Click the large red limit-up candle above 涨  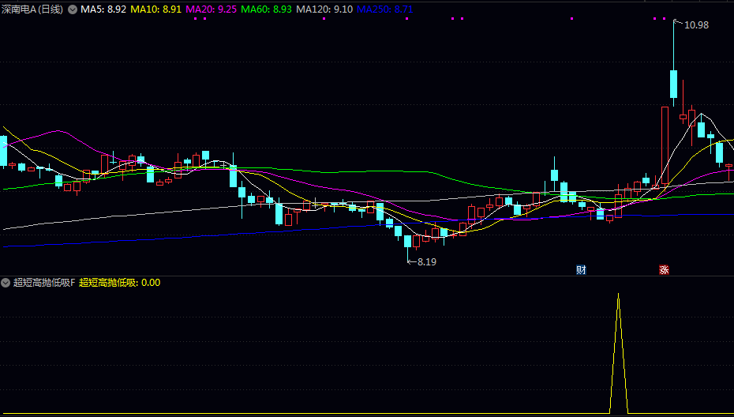click(x=665, y=147)
